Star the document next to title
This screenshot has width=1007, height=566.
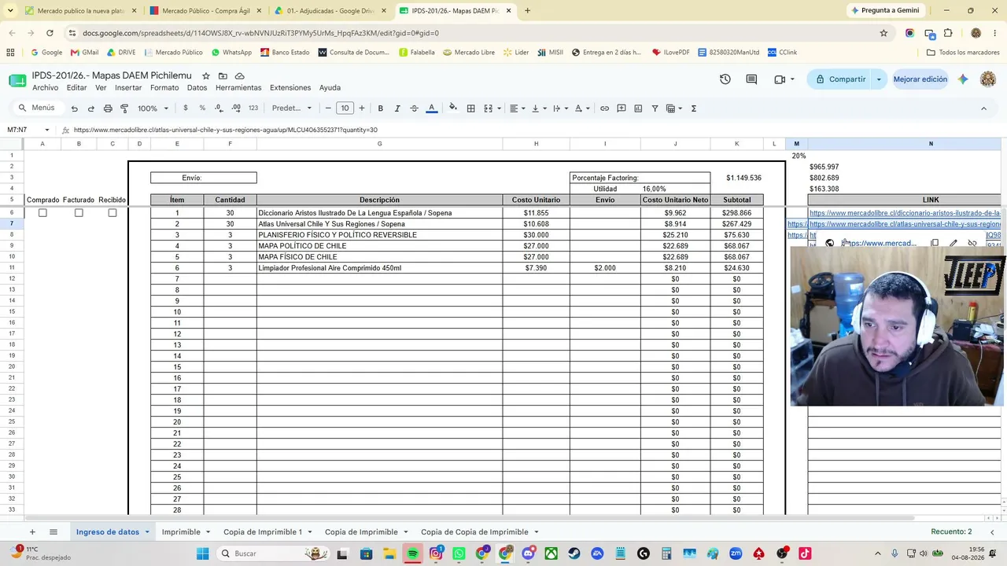pyautogui.click(x=205, y=75)
